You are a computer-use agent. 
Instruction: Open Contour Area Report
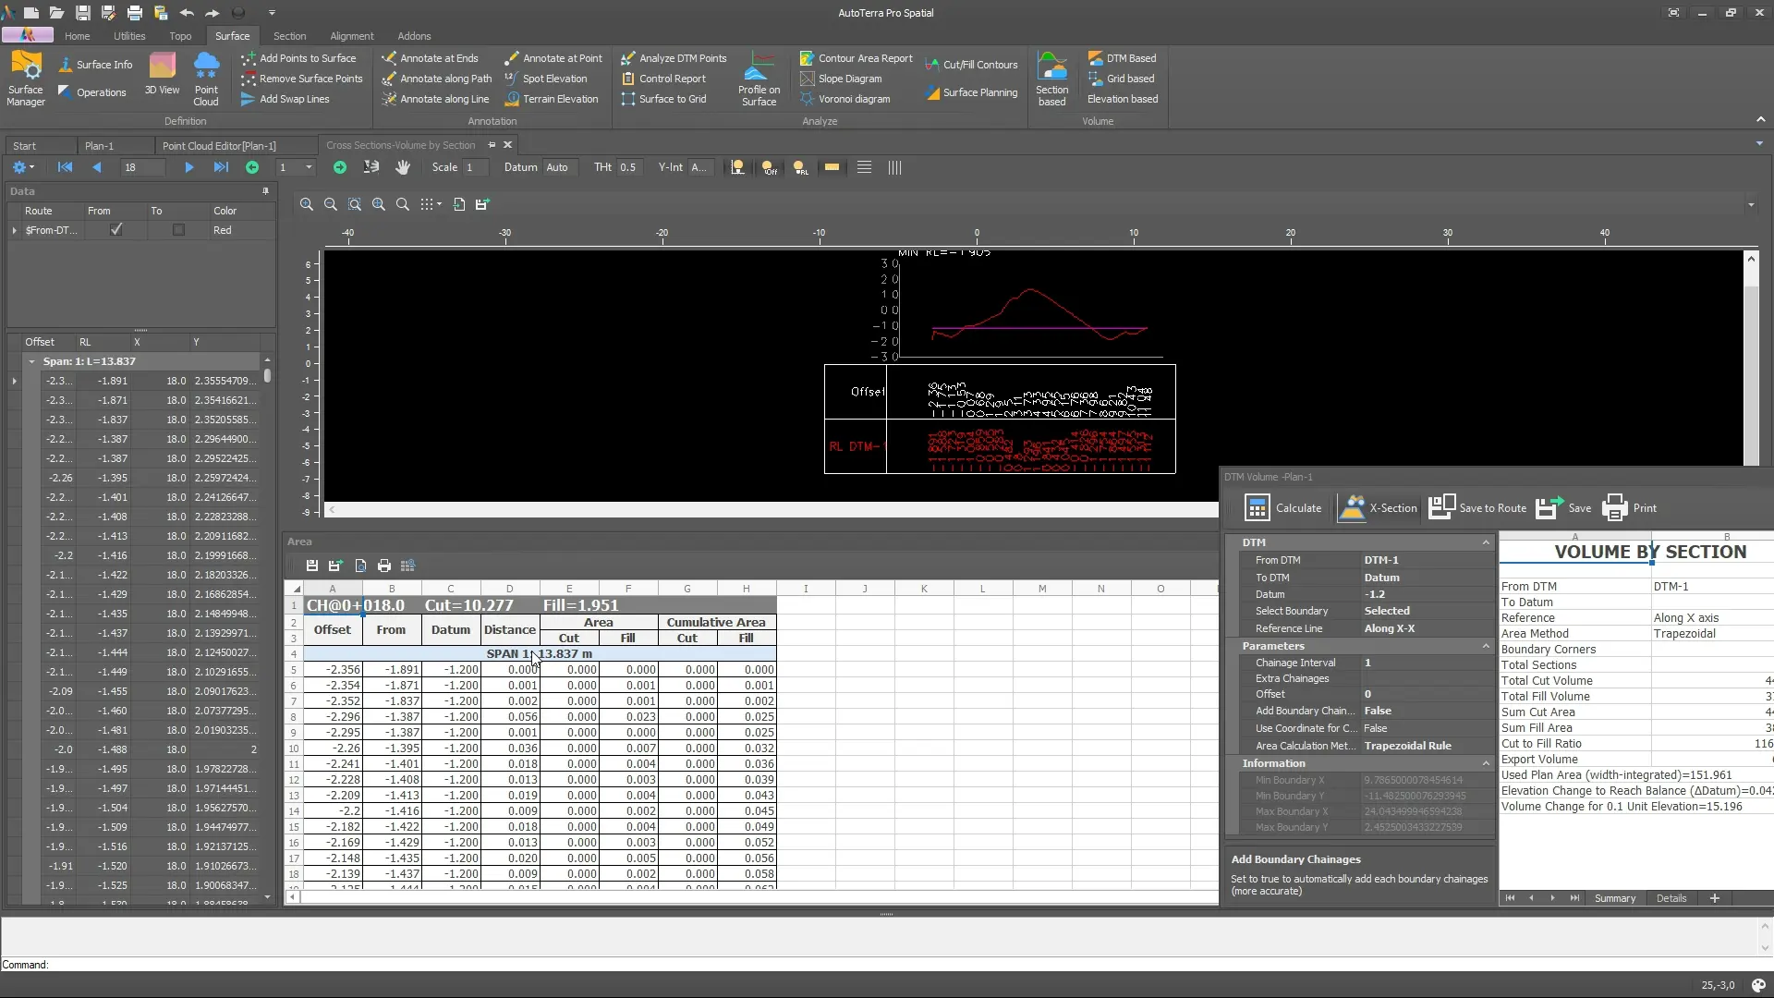click(x=857, y=58)
